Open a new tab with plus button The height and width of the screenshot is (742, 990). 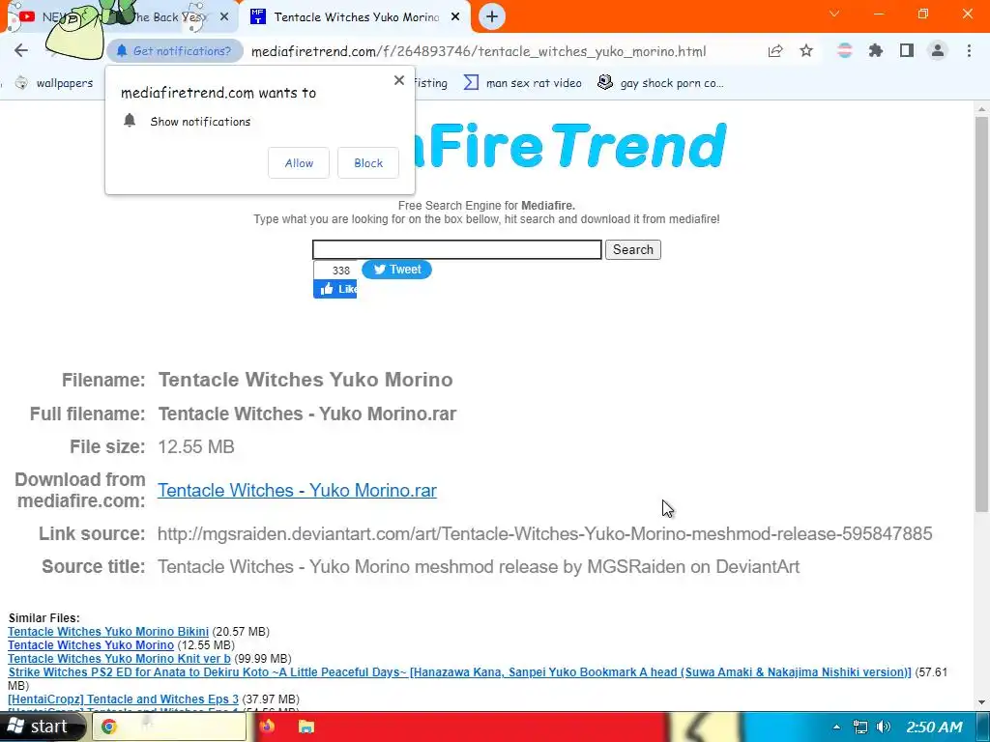tap(492, 17)
